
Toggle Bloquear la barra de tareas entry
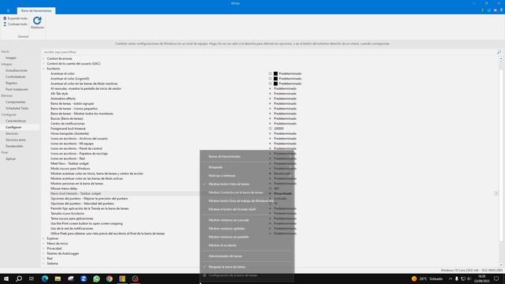(x=247, y=267)
